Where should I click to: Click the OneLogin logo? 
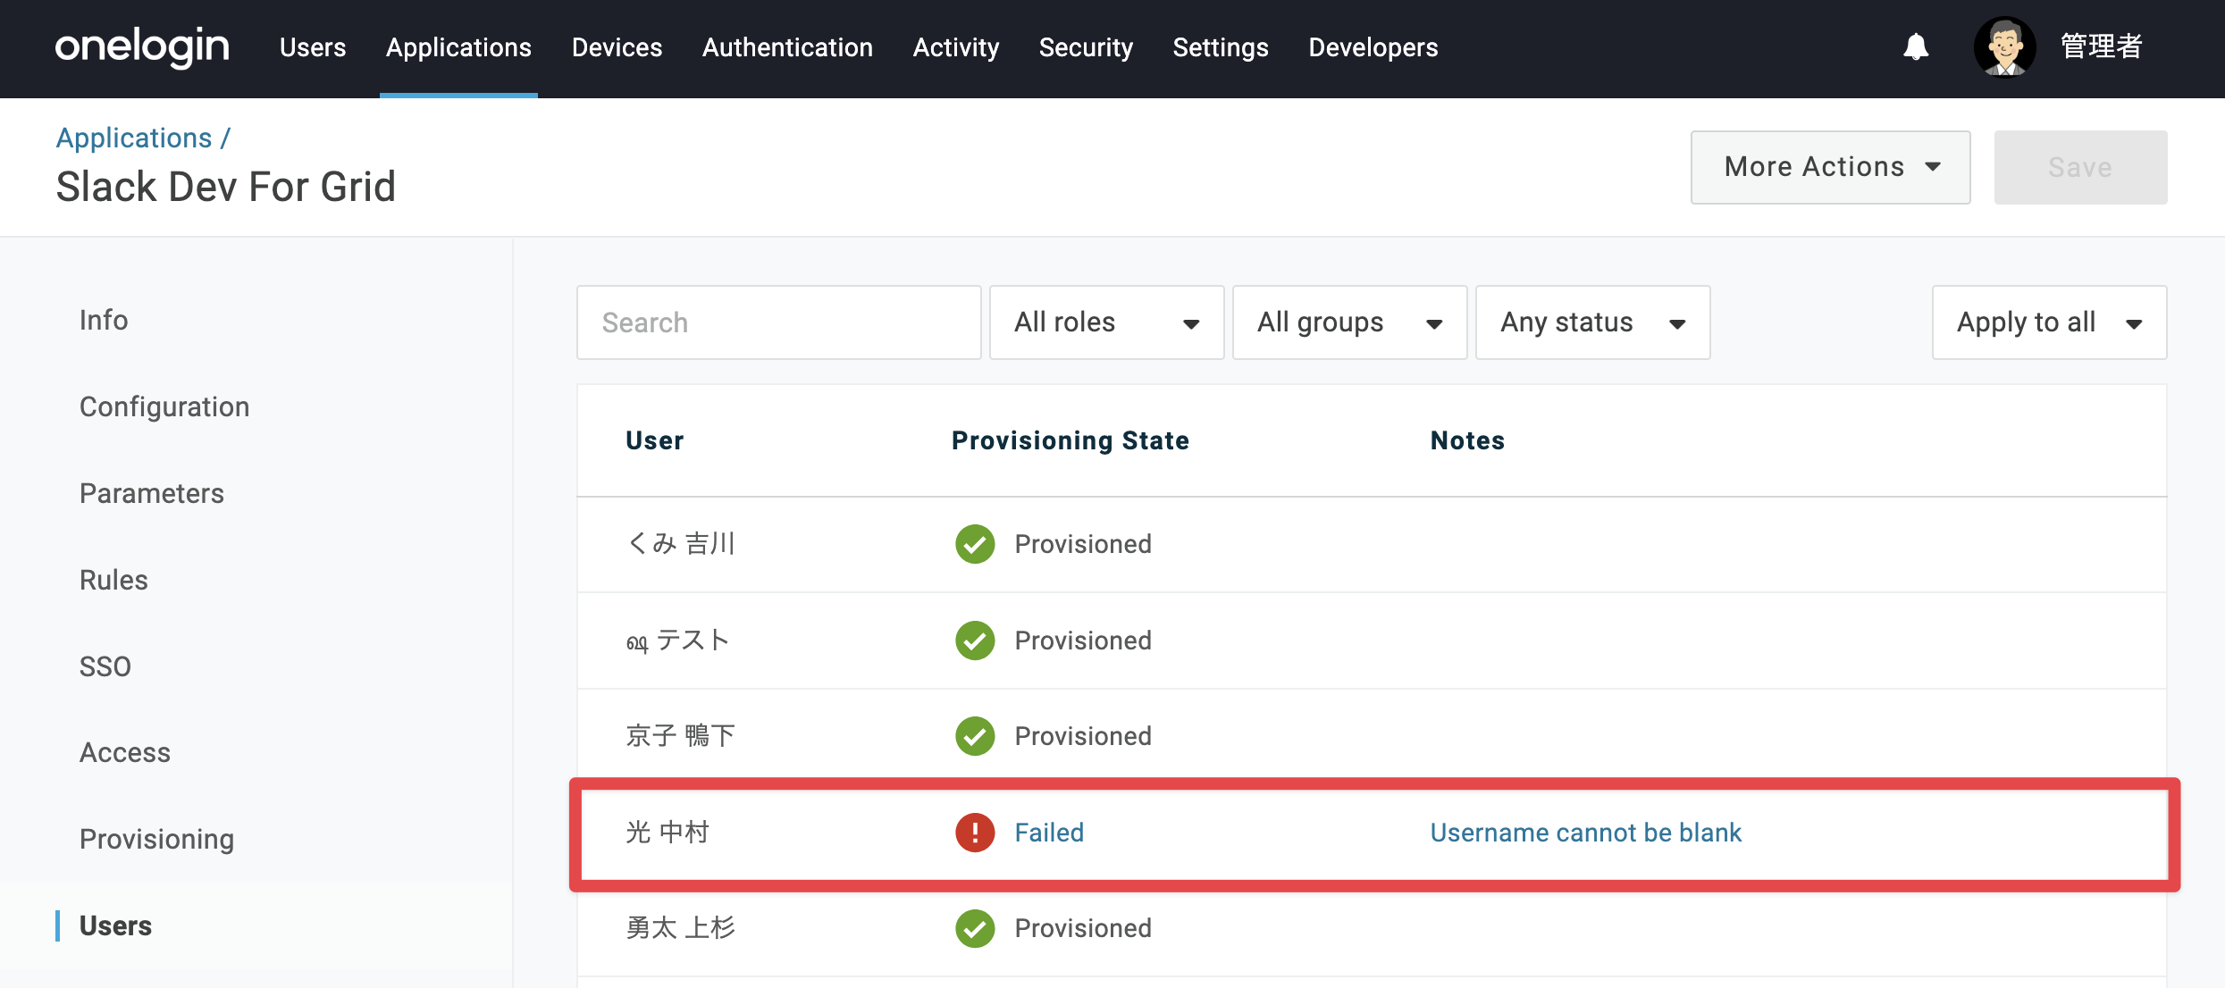point(142,46)
